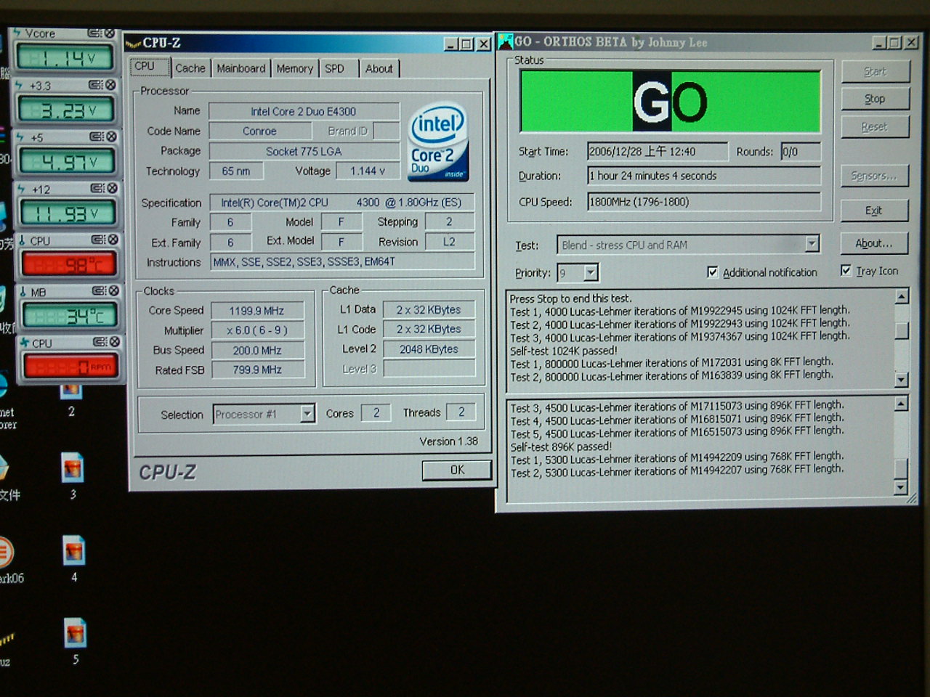This screenshot has height=697, width=930.
Task: Click upper log scrollbar down arrow
Action: click(x=902, y=380)
